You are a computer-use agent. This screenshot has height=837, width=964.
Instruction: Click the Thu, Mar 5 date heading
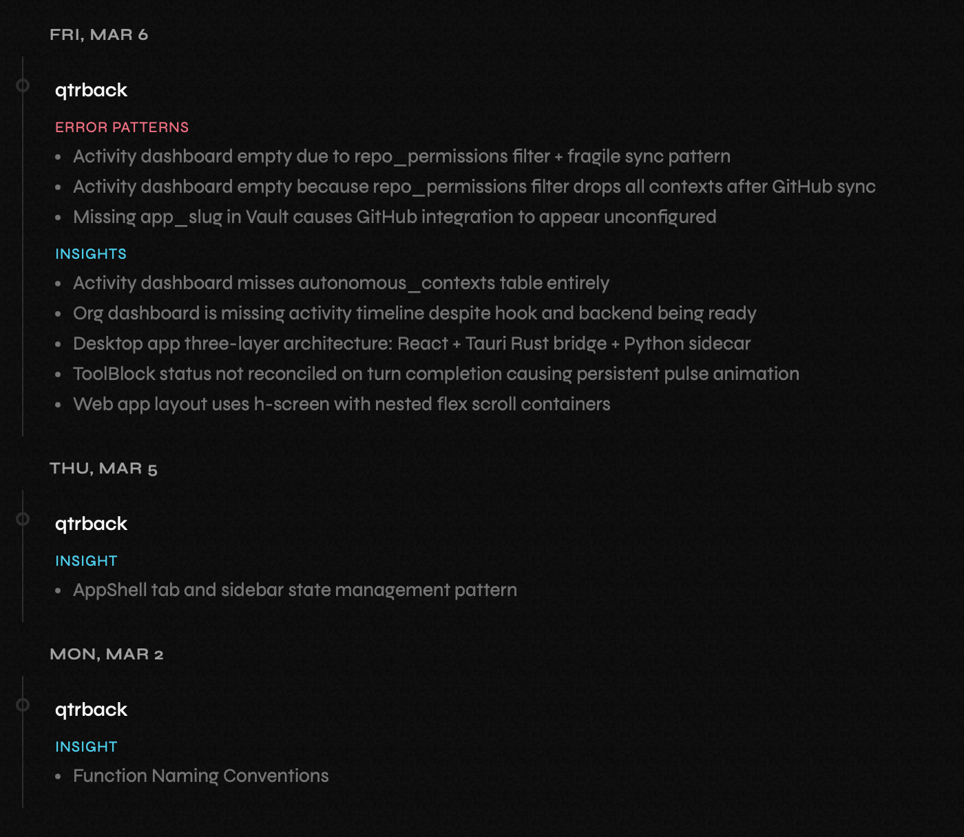tap(103, 469)
